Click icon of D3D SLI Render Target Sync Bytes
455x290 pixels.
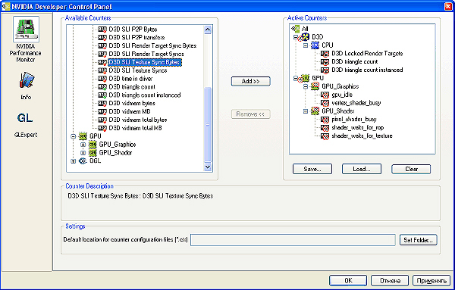click(102, 45)
